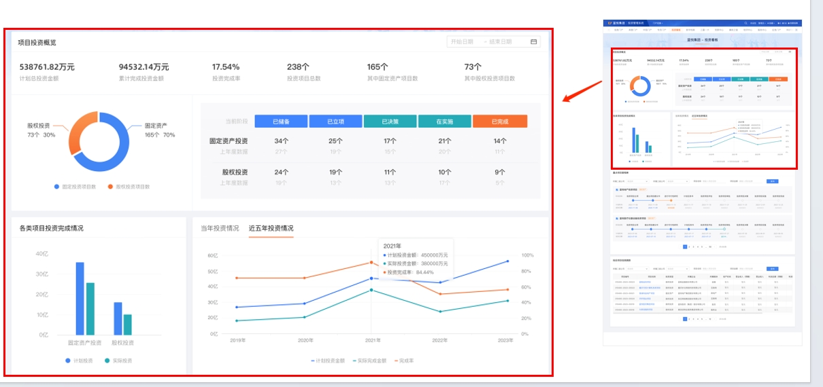The height and width of the screenshot is (387, 823).
Task: Switch to the 近五年投资情况 tab
Action: point(271,228)
